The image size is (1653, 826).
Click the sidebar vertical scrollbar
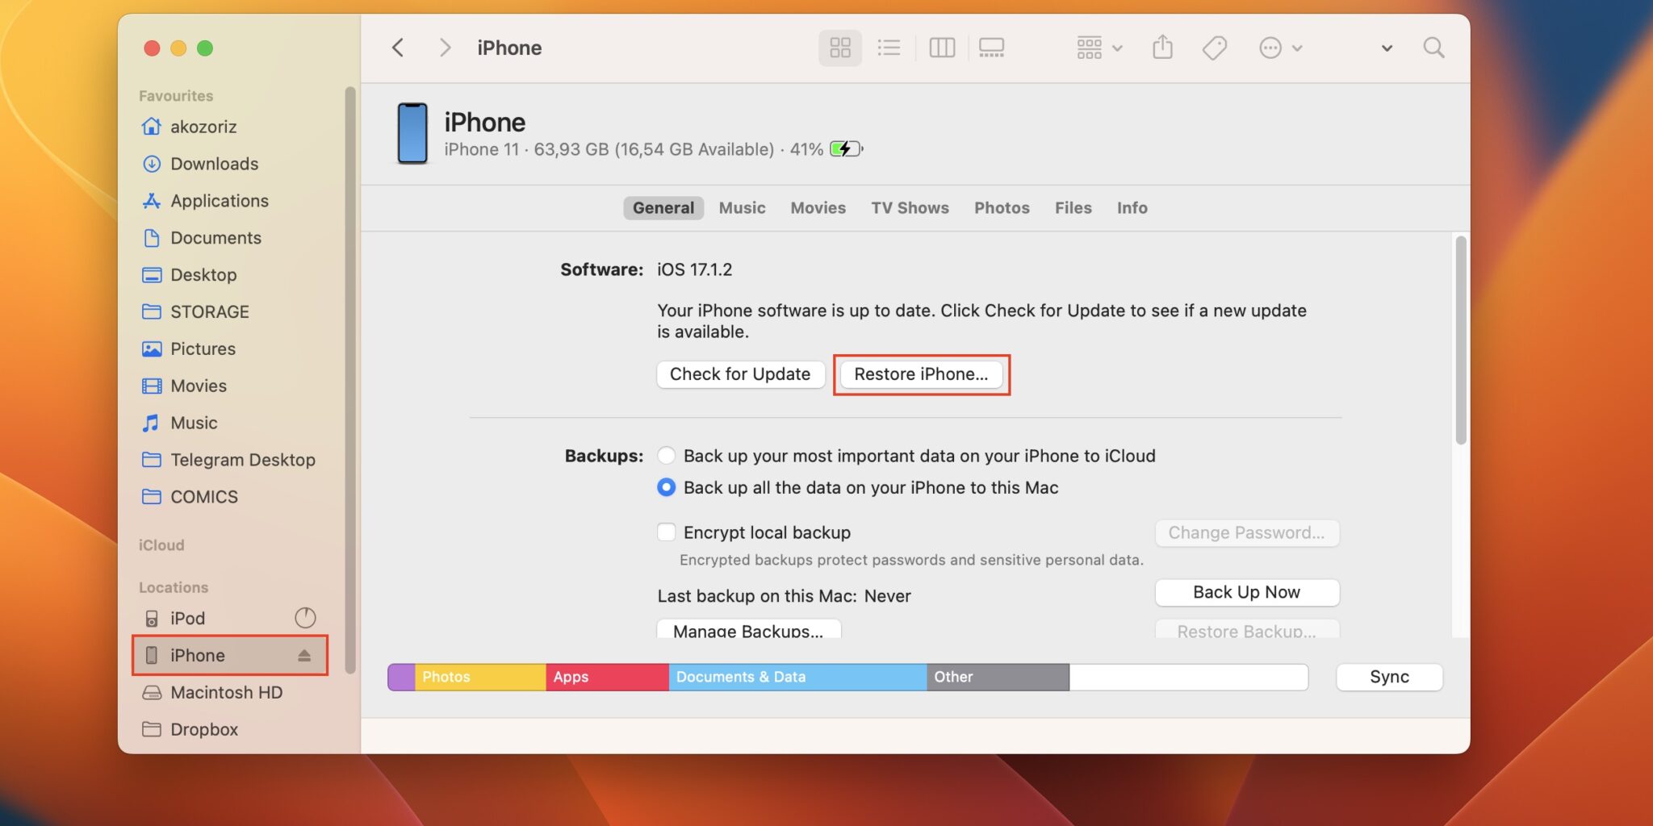coord(349,379)
